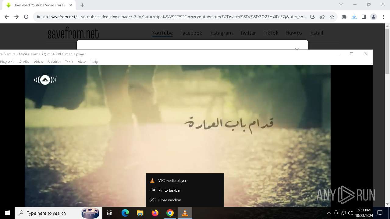This screenshot has width=390, height=219.
Task: Show Chrome downloads
Action: (x=354, y=17)
